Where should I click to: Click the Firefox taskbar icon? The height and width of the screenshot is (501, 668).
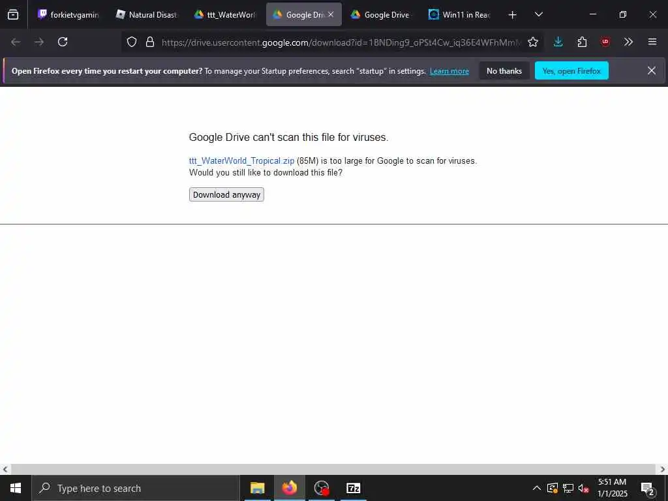click(290, 488)
